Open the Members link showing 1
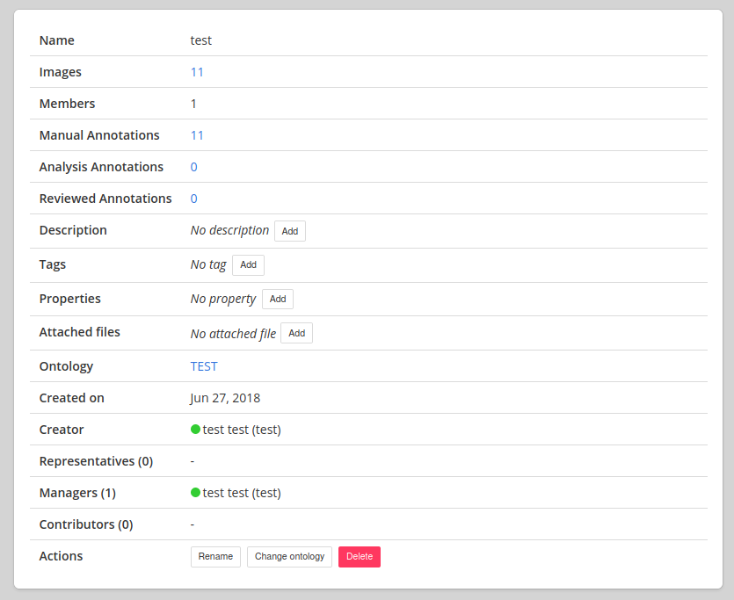The height and width of the screenshot is (600, 734). point(193,104)
